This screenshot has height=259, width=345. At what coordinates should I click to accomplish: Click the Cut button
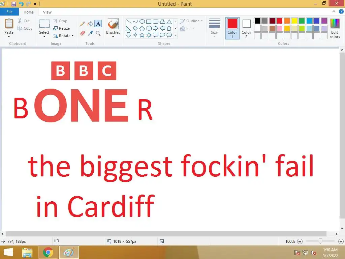(24, 21)
